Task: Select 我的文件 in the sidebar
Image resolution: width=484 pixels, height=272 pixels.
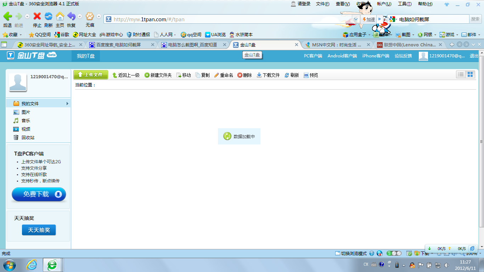Action: click(39, 103)
